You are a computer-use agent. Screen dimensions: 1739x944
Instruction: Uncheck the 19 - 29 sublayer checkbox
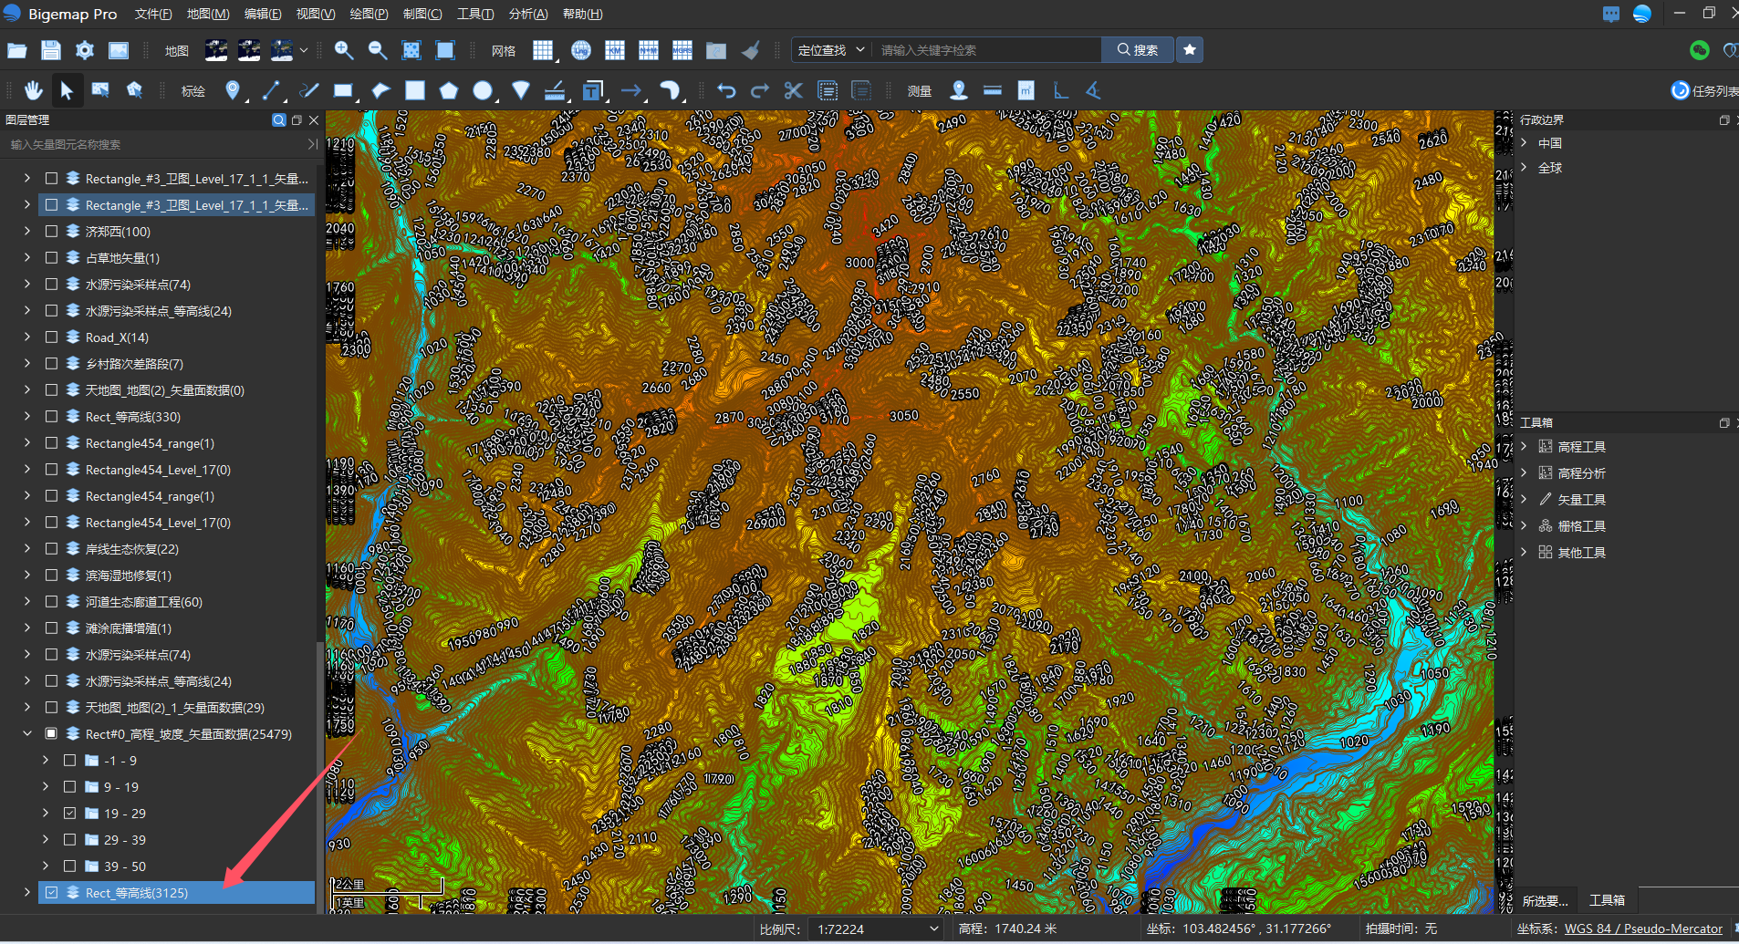pyautogui.click(x=69, y=814)
